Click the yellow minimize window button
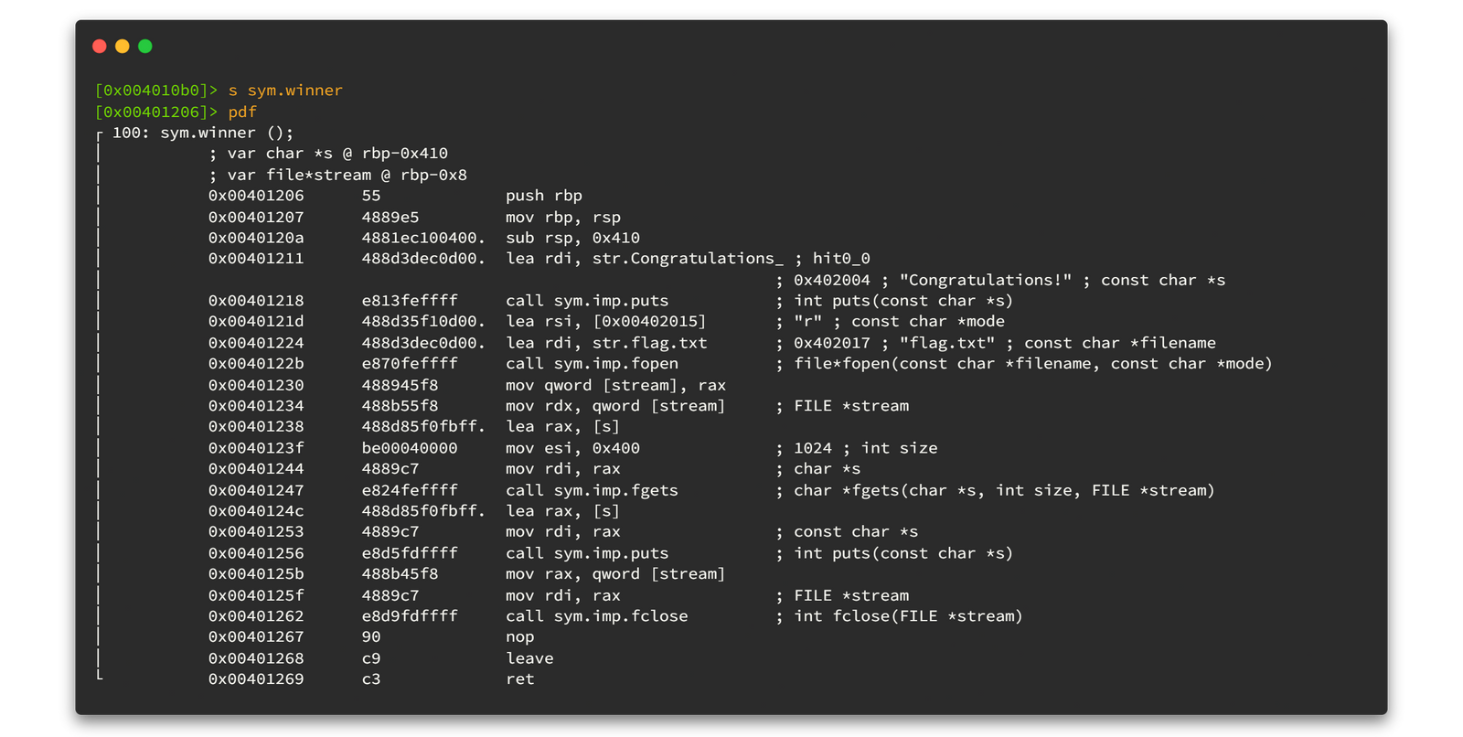The image size is (1463, 737). pos(123,47)
